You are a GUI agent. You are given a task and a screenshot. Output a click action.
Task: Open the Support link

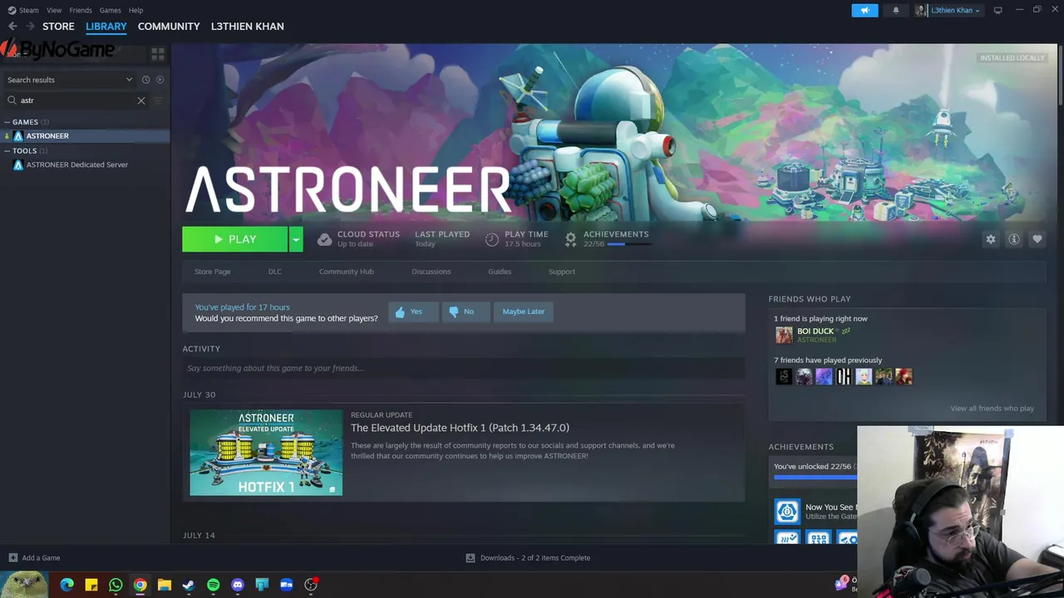pyautogui.click(x=562, y=272)
